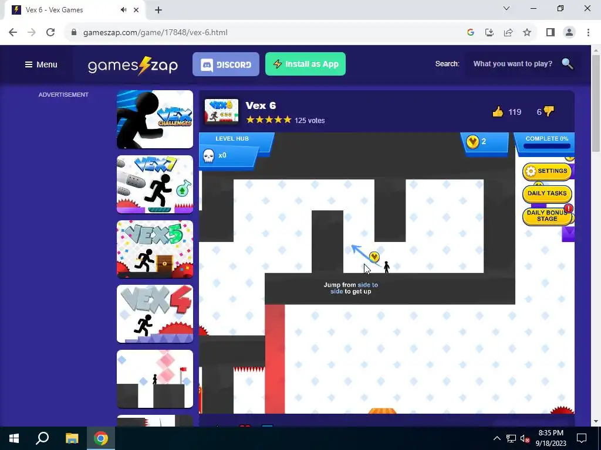The image size is (601, 450).
Task: Click the stickman player character
Action: pyautogui.click(x=386, y=267)
